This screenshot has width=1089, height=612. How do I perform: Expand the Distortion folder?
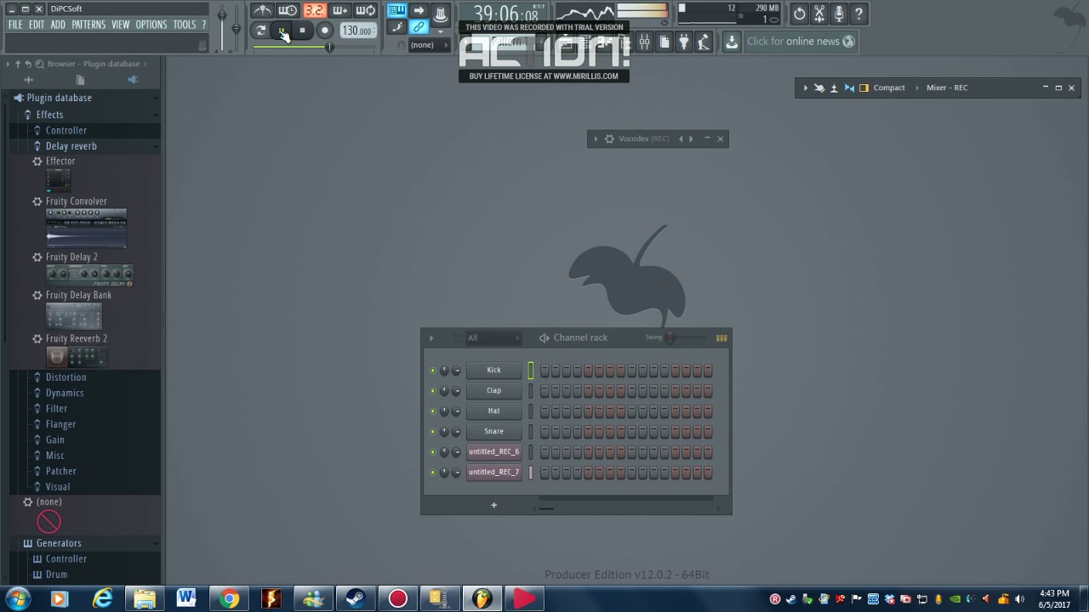[66, 377]
